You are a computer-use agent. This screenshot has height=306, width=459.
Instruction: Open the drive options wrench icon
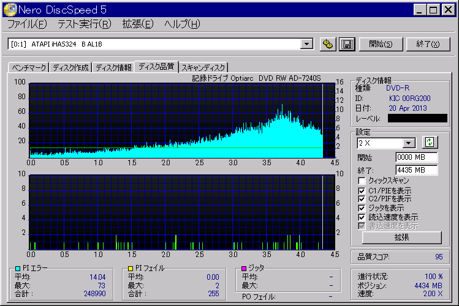328,44
